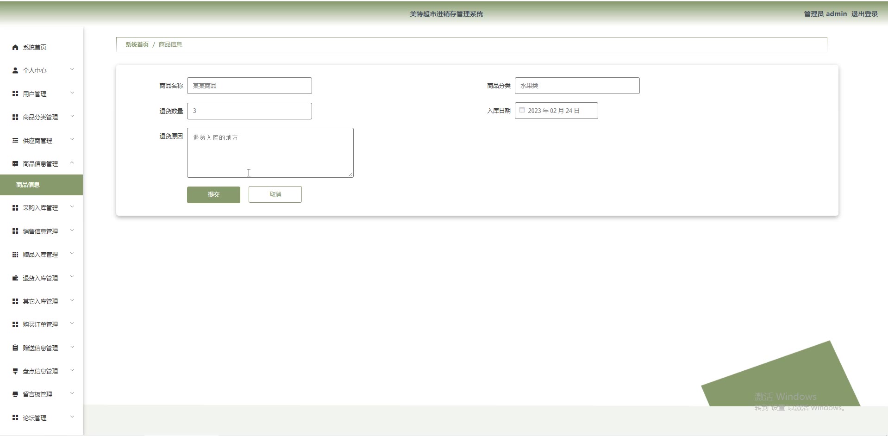Click the grid icon beside 销售信息管理

pos(15,231)
